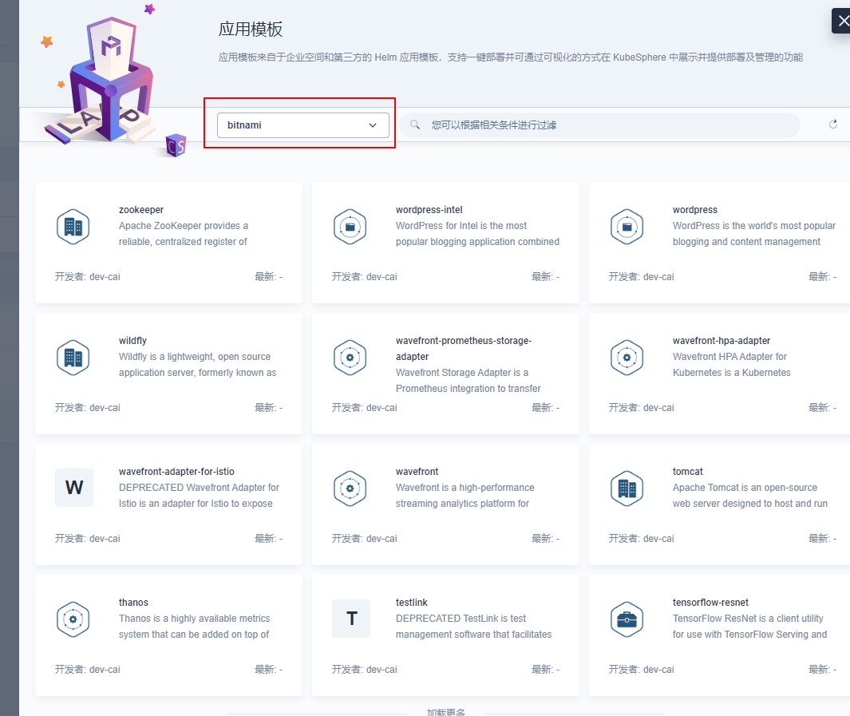Image resolution: width=850 pixels, height=716 pixels.
Task: Select the tensorflow-resnet template title
Action: (710, 602)
